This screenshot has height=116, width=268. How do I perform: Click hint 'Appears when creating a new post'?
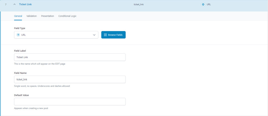31,108
